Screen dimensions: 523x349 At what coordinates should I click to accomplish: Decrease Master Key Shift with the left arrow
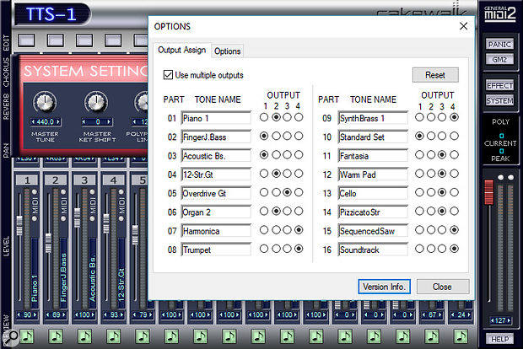[84, 122]
